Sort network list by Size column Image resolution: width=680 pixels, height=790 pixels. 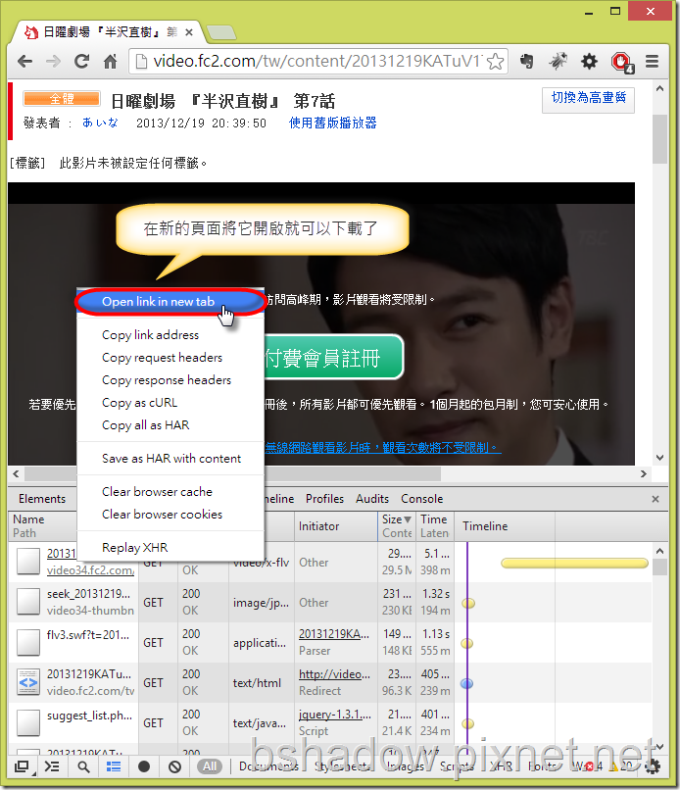pyautogui.click(x=397, y=526)
